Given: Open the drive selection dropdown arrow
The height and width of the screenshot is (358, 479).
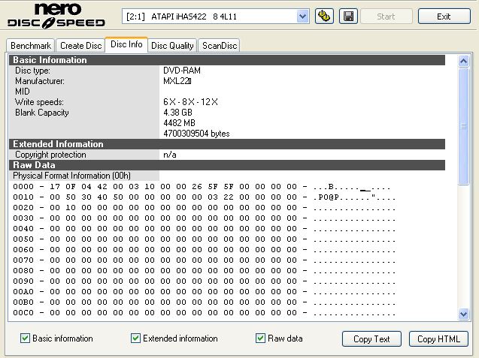Looking at the screenshot, I should coord(302,17).
